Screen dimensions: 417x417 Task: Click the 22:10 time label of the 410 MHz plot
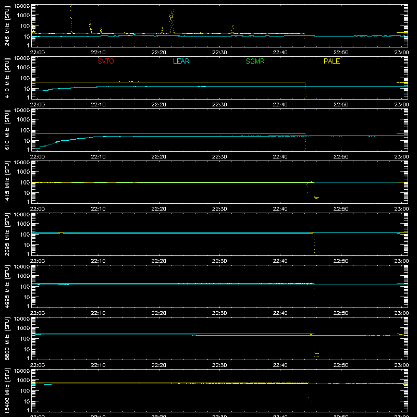pyautogui.click(x=98, y=105)
